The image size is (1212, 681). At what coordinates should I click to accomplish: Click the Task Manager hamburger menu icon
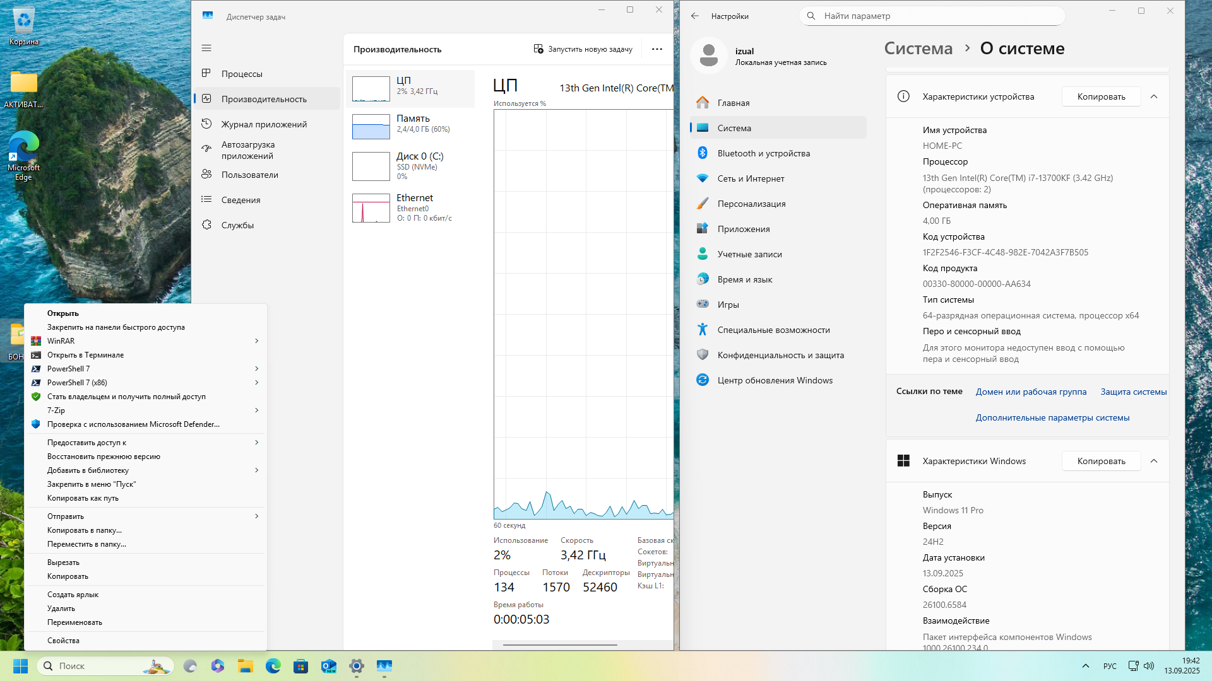click(x=206, y=48)
